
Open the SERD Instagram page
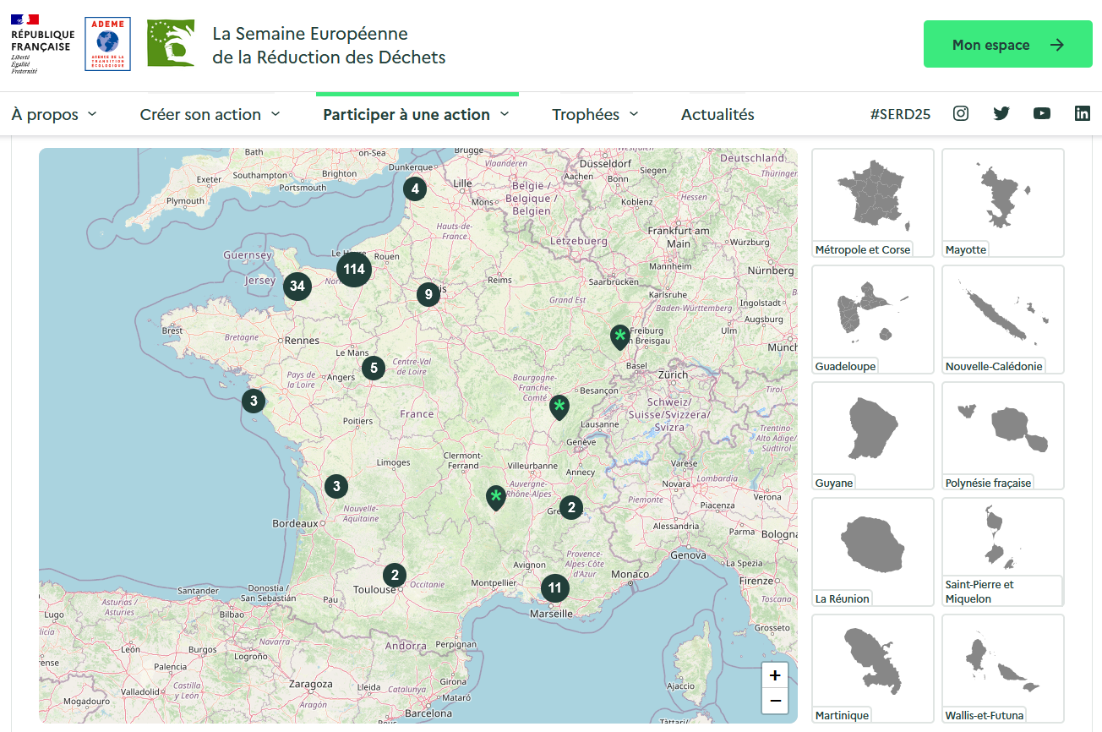coord(960,112)
